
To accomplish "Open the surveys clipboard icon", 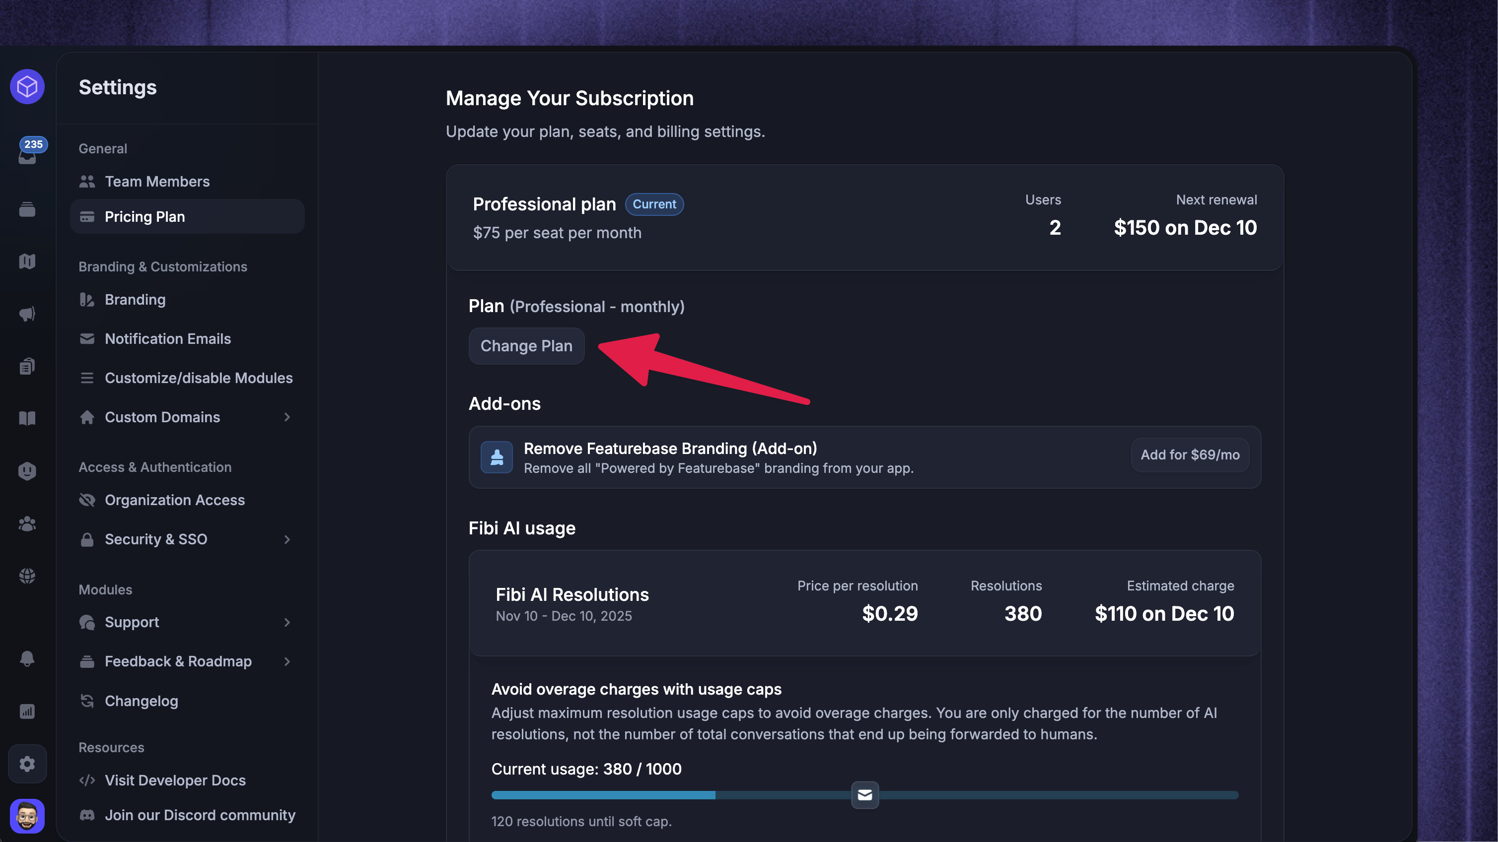I will pyautogui.click(x=27, y=366).
